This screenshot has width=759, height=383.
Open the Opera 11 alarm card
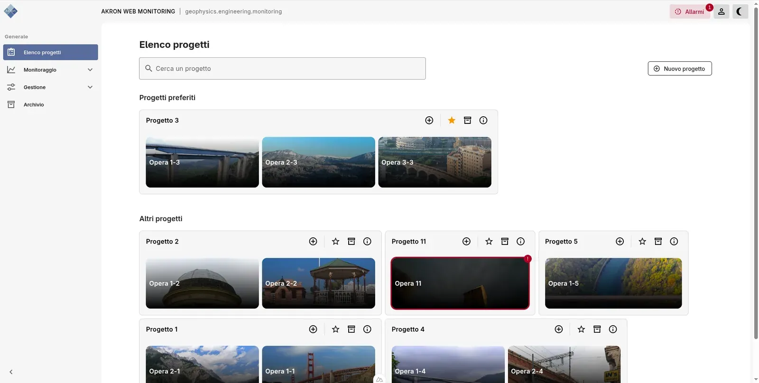pyautogui.click(x=460, y=283)
